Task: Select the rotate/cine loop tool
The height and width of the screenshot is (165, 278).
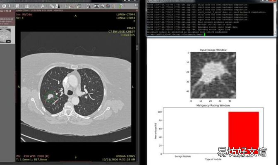Action: pos(79,6)
